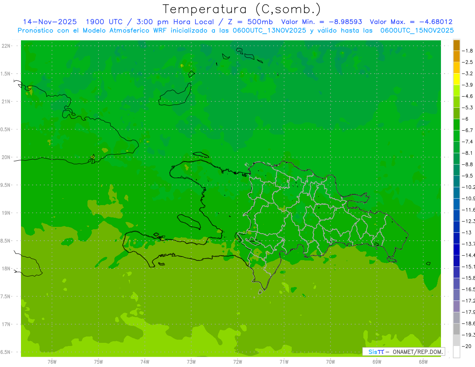The height and width of the screenshot is (367, 475).
Task: Click the 70W longitude label
Action: point(331,362)
